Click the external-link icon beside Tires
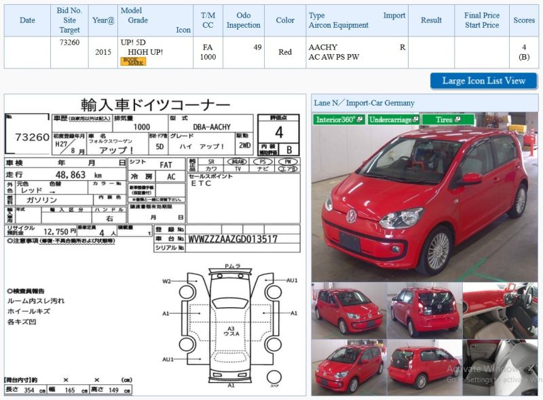Viewport: 543px width, 400px height. [457, 119]
